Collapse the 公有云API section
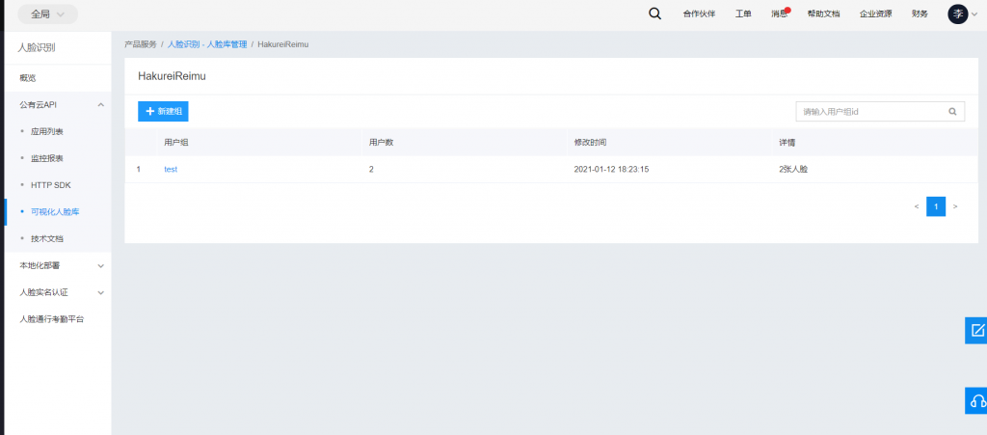987x435 pixels. tap(100, 105)
